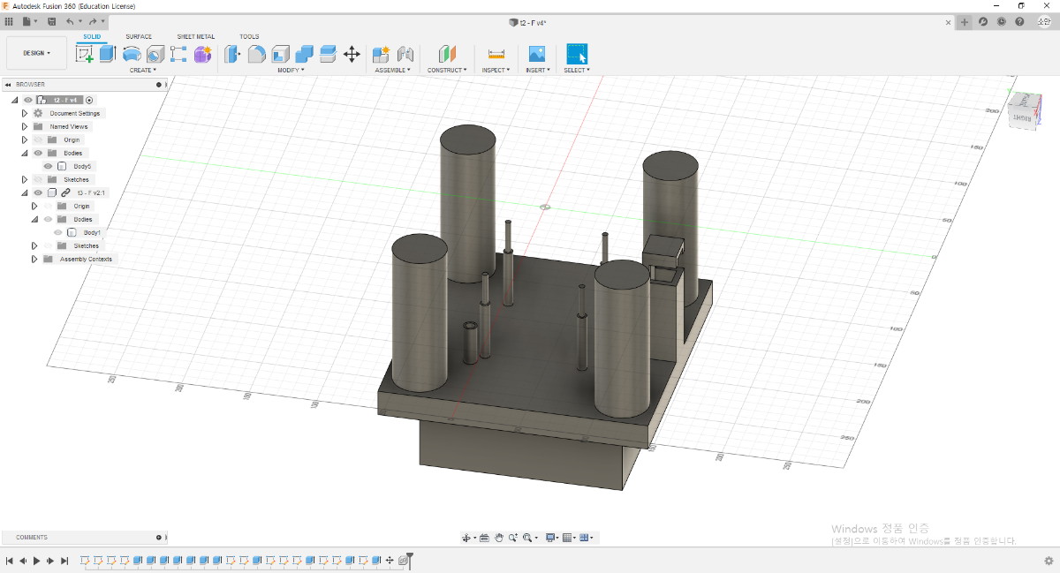This screenshot has width=1060, height=573.
Task: Select the Fillet tool icon
Action: (256, 54)
